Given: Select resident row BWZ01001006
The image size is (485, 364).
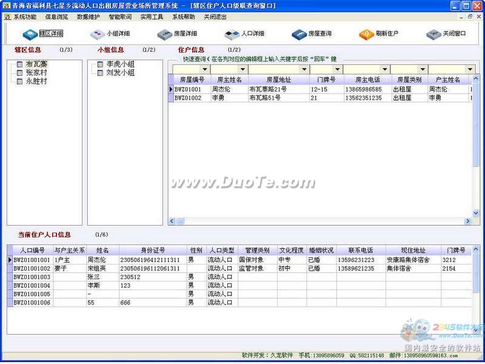Looking at the screenshot, I should click(239, 302).
